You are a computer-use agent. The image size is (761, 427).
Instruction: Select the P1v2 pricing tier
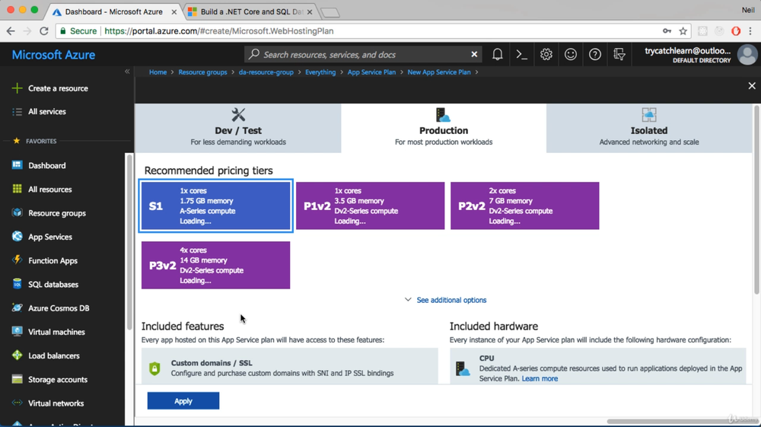[x=371, y=206]
